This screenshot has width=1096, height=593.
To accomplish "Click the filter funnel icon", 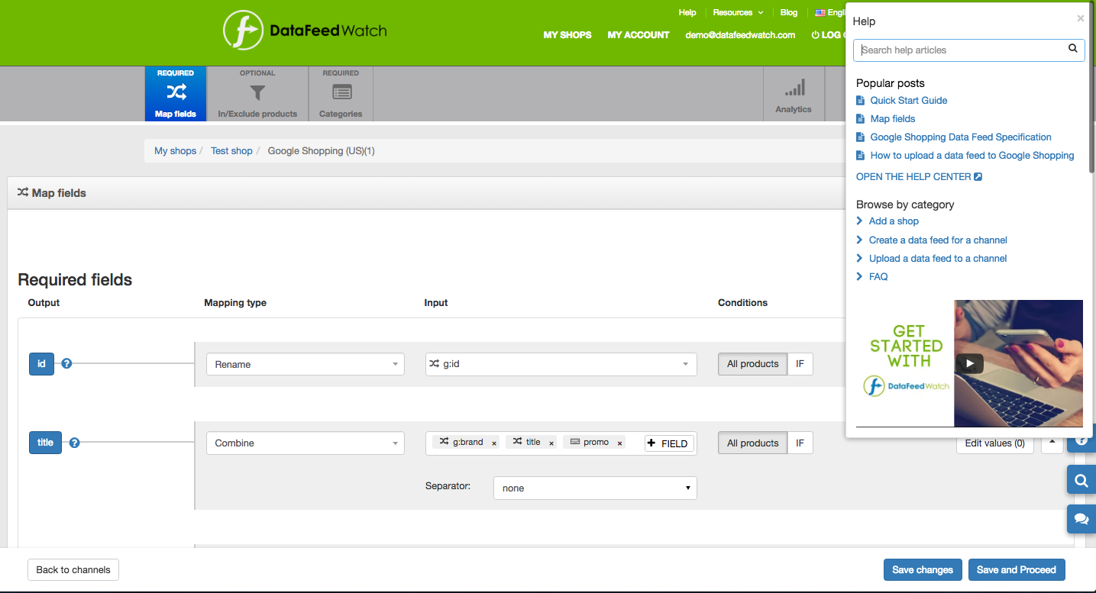I will pyautogui.click(x=257, y=92).
